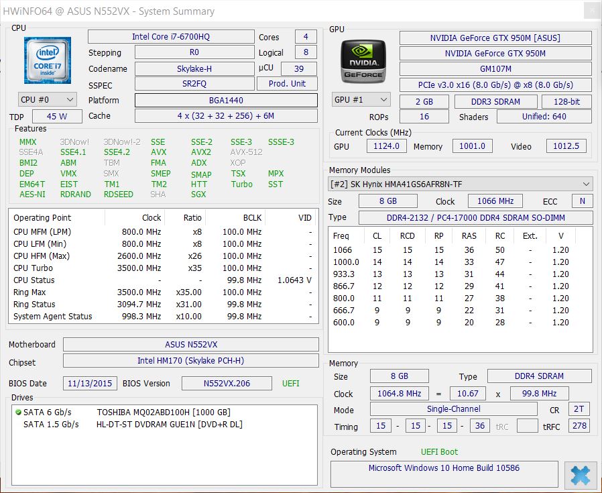Click the Intel Core i7-6700HQ name field
The width and height of the screenshot is (602, 493).
(x=171, y=37)
